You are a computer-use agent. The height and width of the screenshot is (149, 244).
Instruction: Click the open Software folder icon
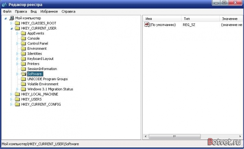pyautogui.click(x=24, y=74)
